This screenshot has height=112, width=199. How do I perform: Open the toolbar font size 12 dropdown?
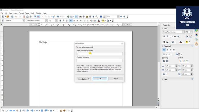56,21
